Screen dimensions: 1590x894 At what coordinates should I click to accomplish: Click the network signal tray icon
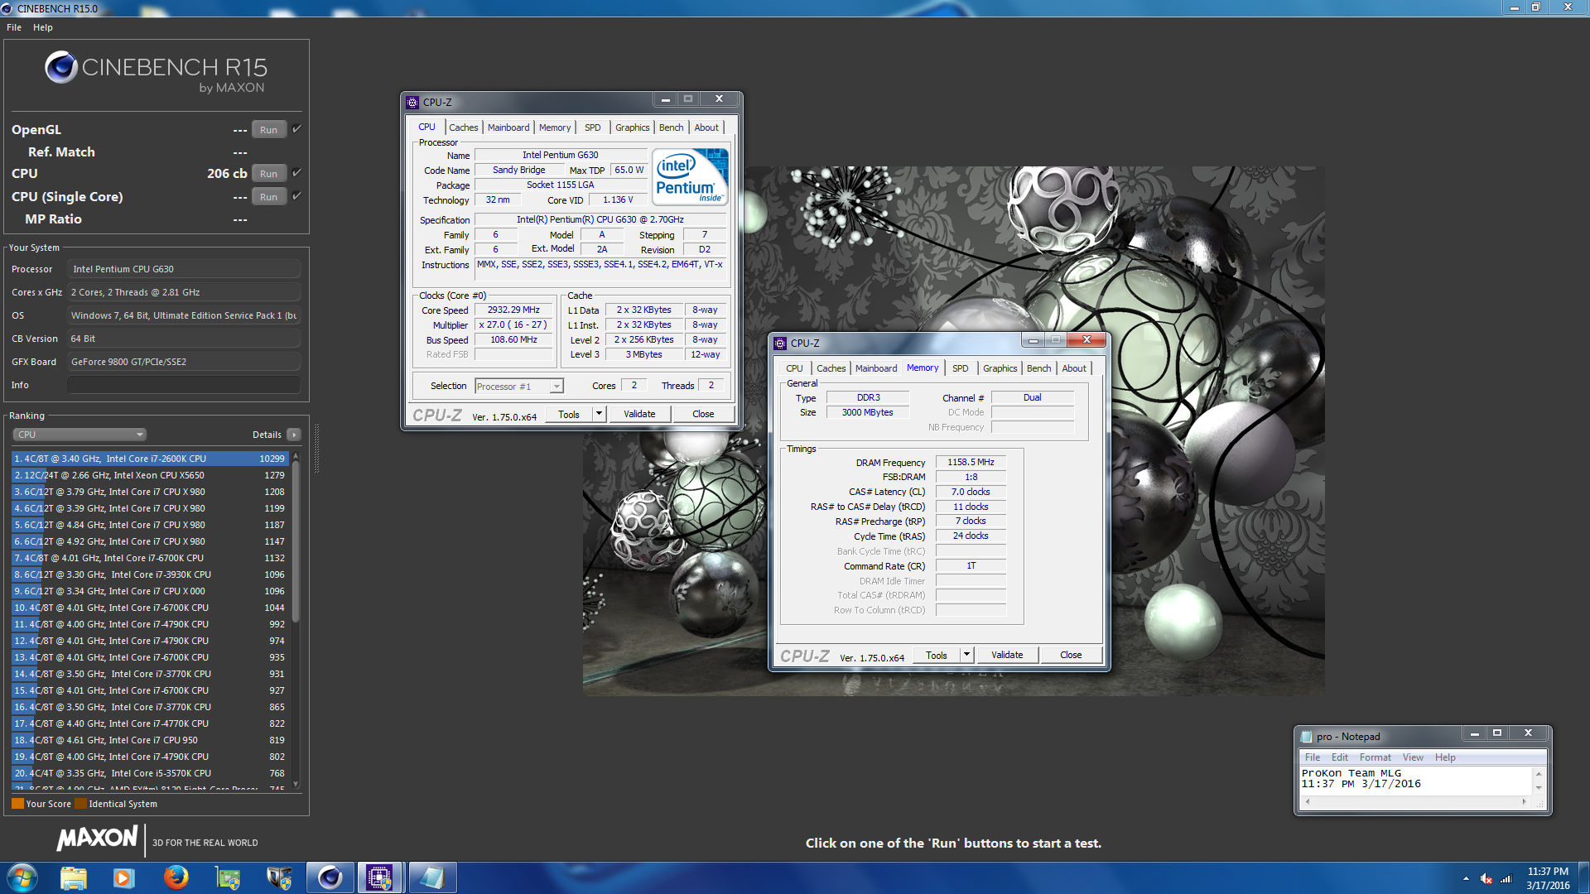[1506, 878]
